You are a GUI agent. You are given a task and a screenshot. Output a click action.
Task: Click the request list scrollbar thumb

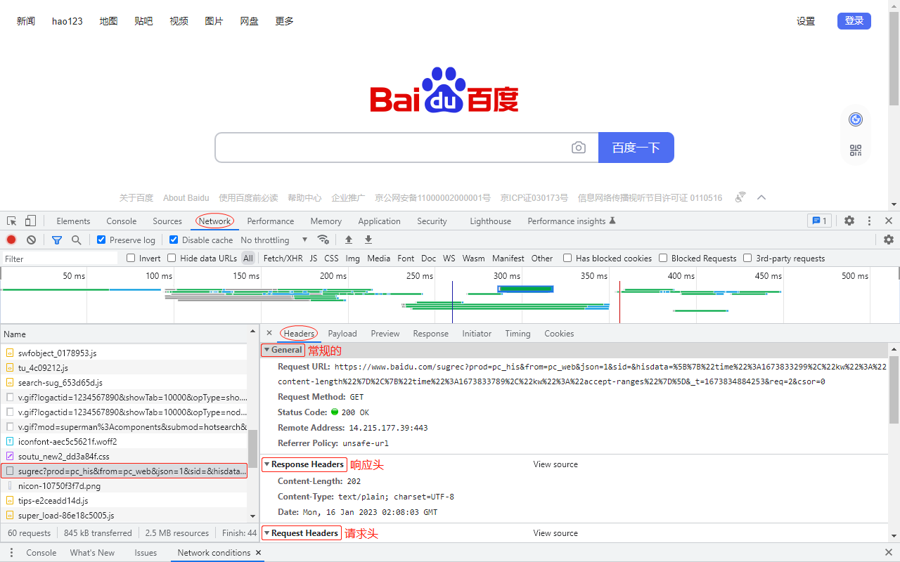point(253,449)
